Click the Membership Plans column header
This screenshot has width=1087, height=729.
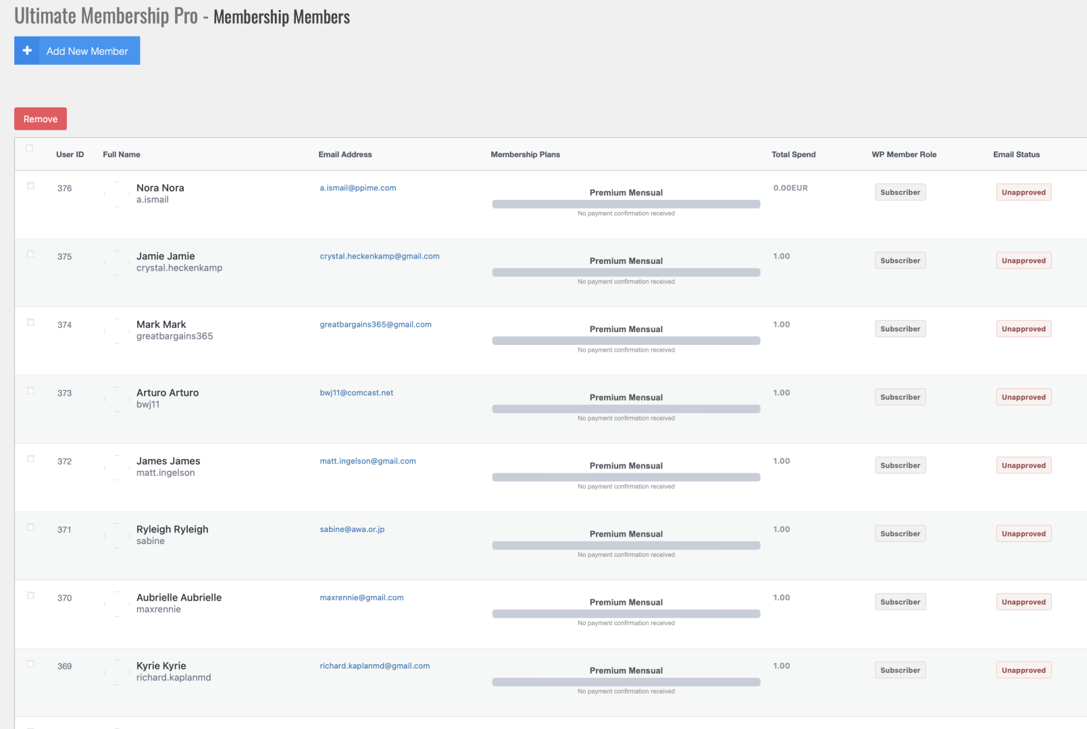[x=526, y=155]
